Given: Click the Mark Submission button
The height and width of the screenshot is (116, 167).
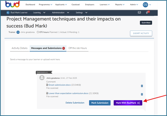Looking at the screenshot, I should coord(100,103).
